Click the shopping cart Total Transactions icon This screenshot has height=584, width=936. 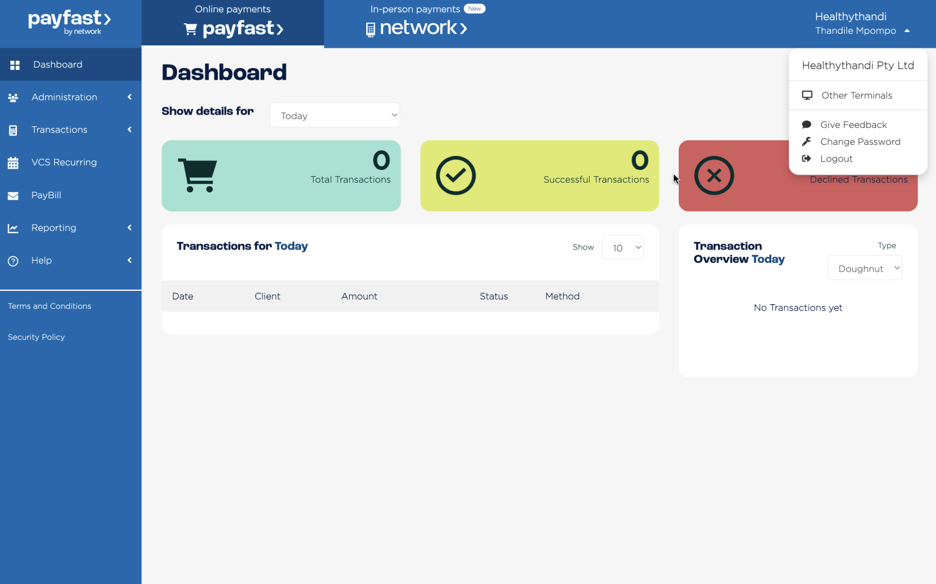coord(198,175)
